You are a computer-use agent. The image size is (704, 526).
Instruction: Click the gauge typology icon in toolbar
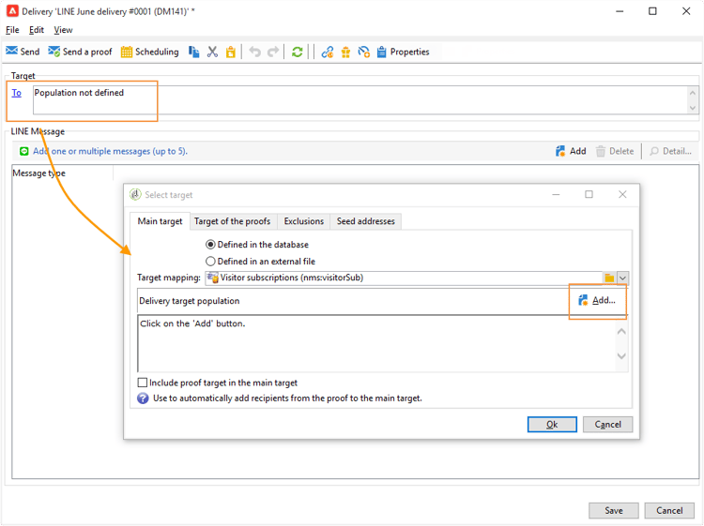click(x=363, y=52)
